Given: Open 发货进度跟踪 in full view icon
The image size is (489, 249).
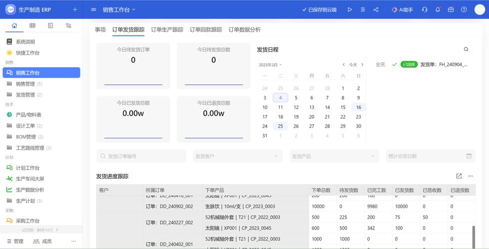Looking at the screenshot, I should click(459, 176).
